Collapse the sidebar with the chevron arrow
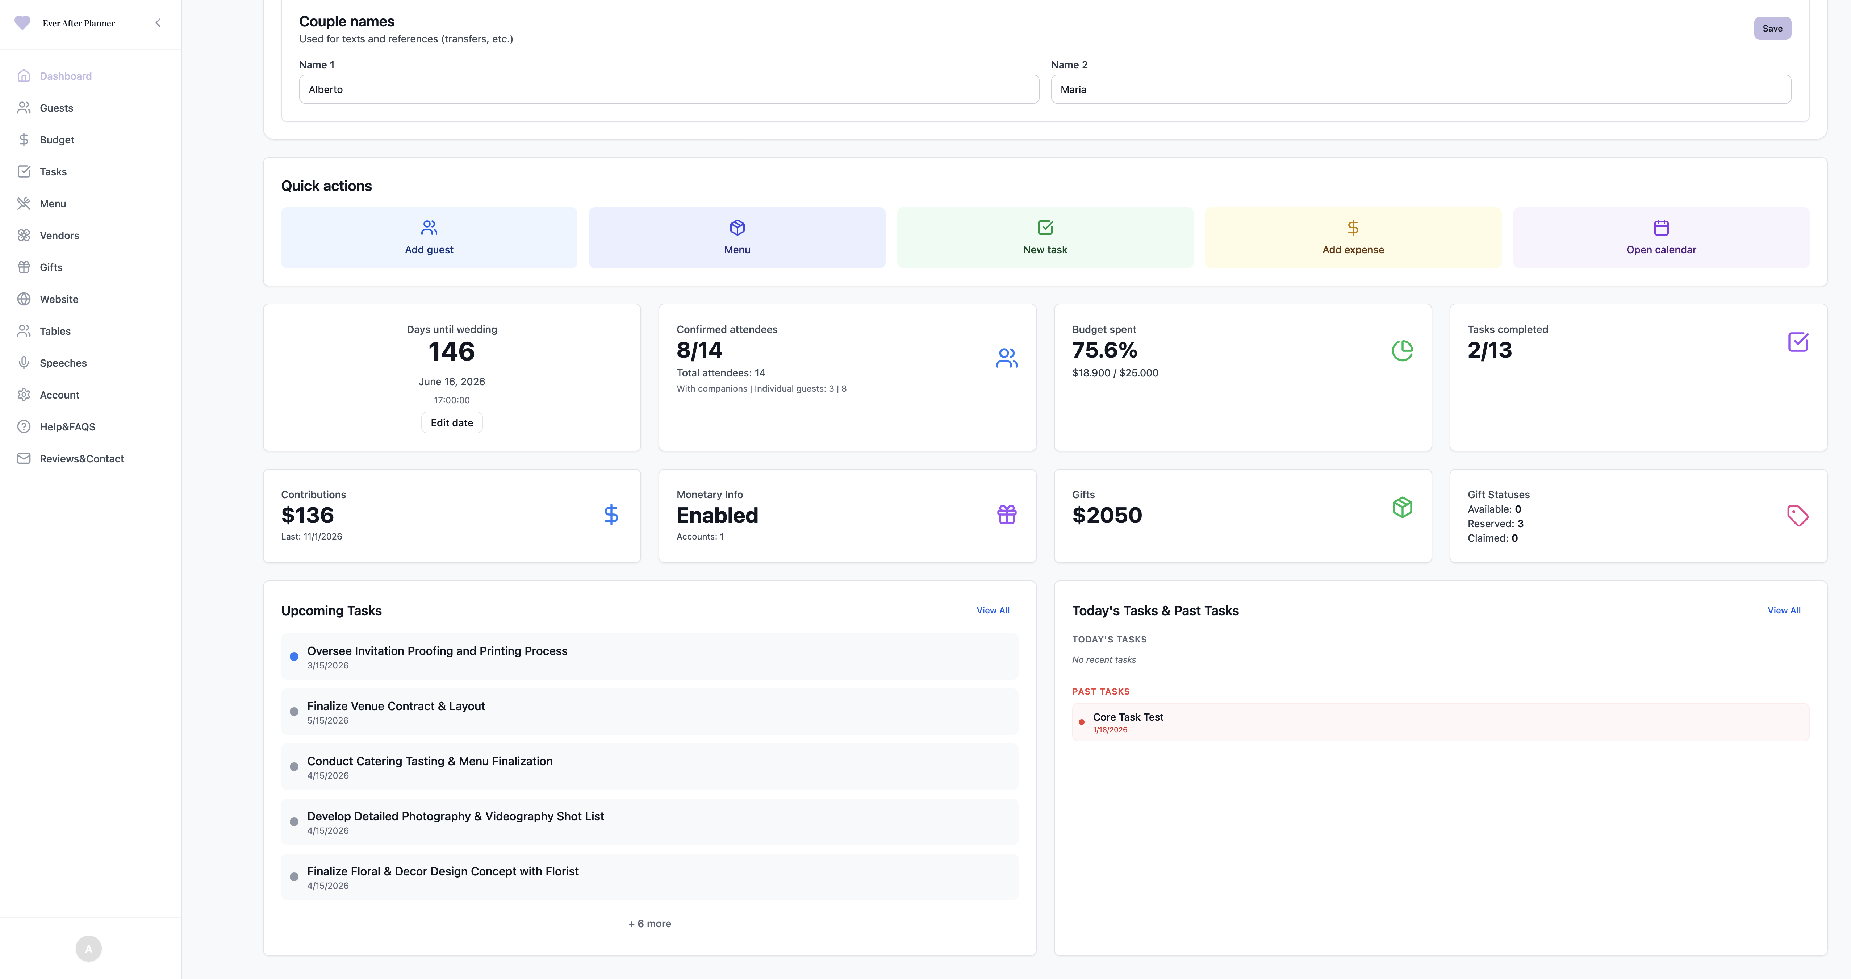The height and width of the screenshot is (979, 1851). point(158,23)
